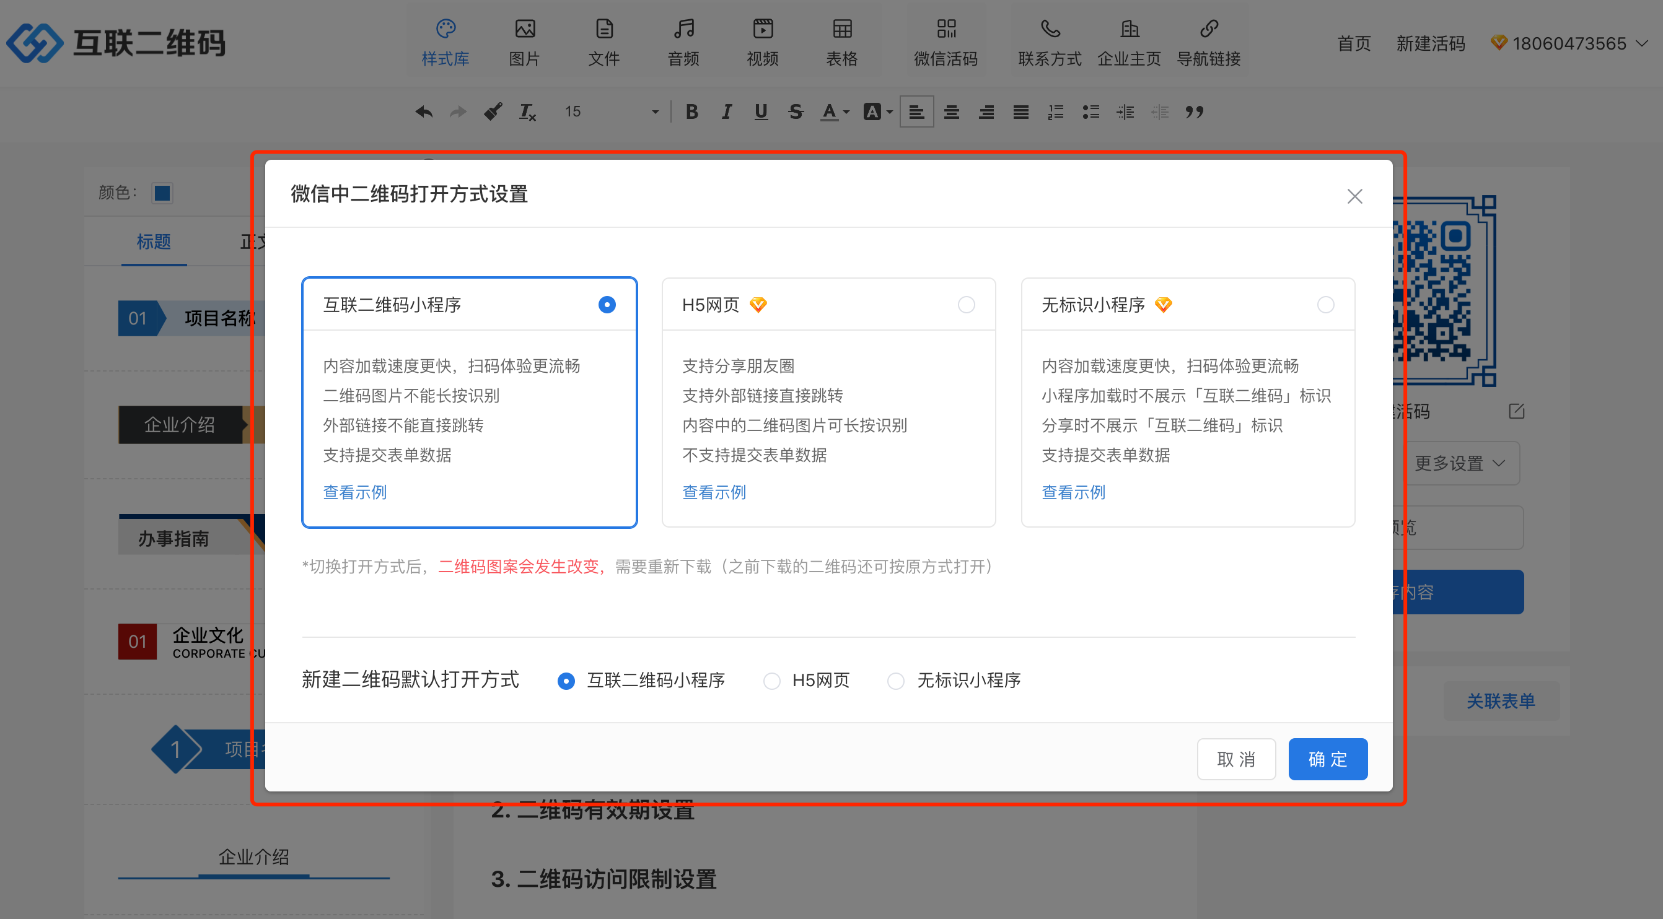Image resolution: width=1663 pixels, height=919 pixels.
Task: Open the font size 15 dropdown
Action: point(610,111)
